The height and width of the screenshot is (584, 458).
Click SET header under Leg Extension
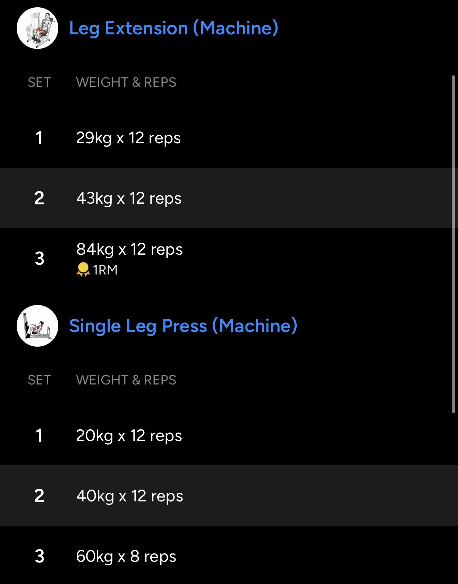click(x=40, y=82)
